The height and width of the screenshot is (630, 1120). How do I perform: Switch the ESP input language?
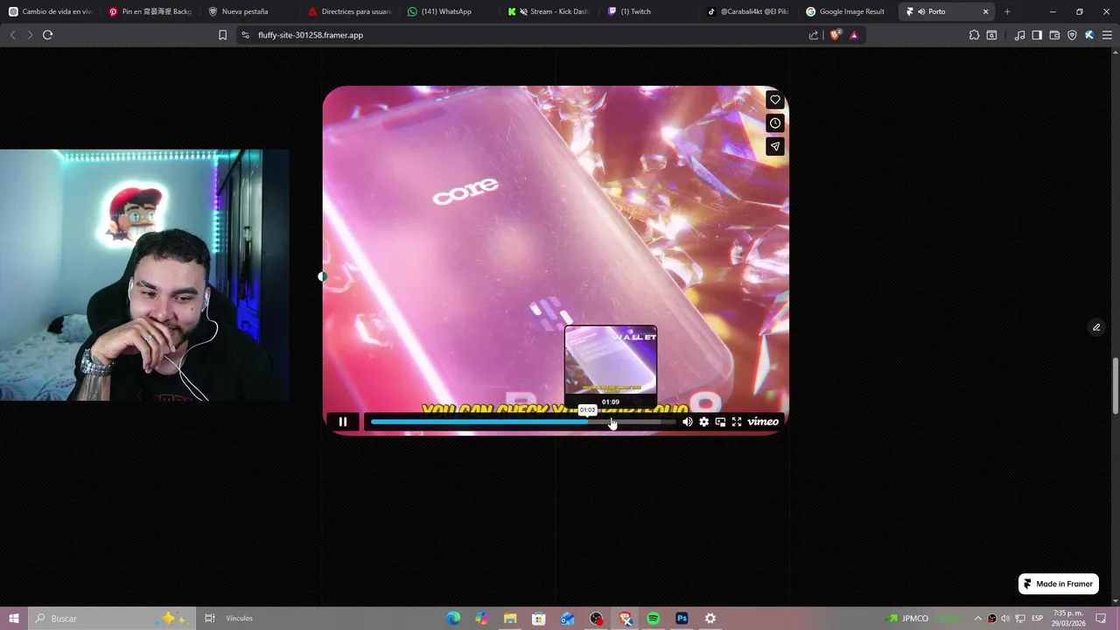coord(1038,618)
